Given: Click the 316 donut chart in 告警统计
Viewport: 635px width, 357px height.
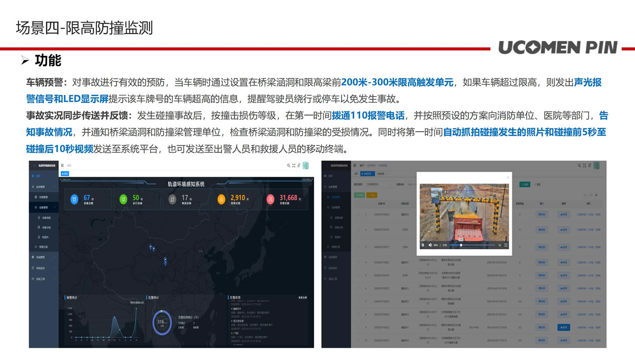Looking at the screenshot, I should [162, 323].
